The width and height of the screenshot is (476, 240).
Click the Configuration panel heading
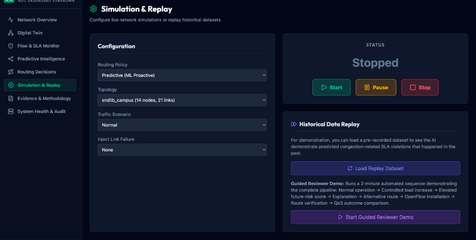point(116,46)
